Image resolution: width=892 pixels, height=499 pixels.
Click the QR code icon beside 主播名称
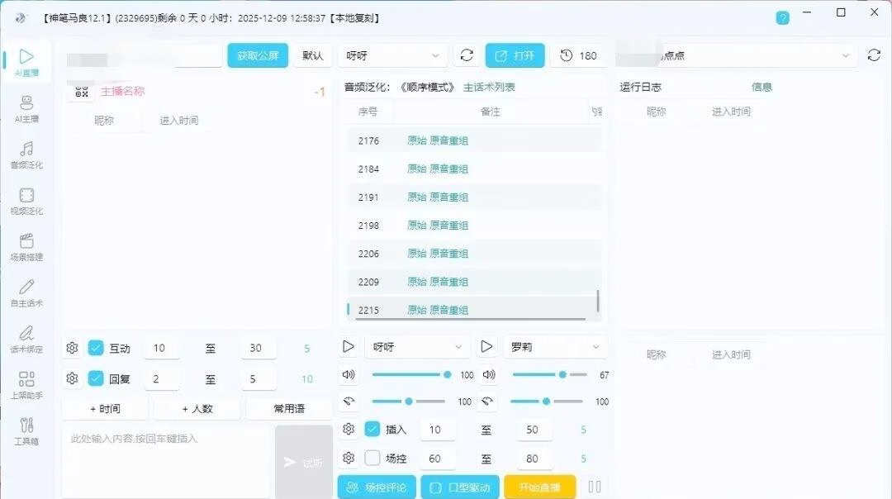coord(82,92)
